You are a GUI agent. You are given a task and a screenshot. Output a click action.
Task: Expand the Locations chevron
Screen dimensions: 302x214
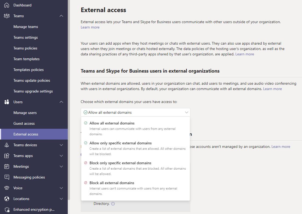(61, 199)
